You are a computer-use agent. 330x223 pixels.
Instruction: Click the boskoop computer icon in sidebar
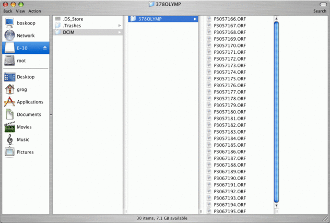click(x=9, y=23)
